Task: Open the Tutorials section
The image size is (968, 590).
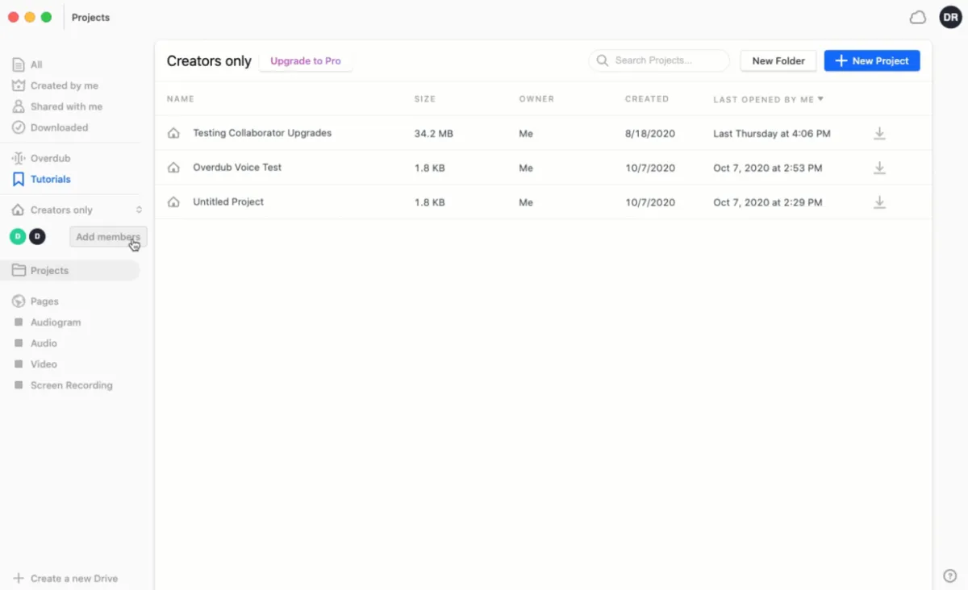Action: (50, 180)
